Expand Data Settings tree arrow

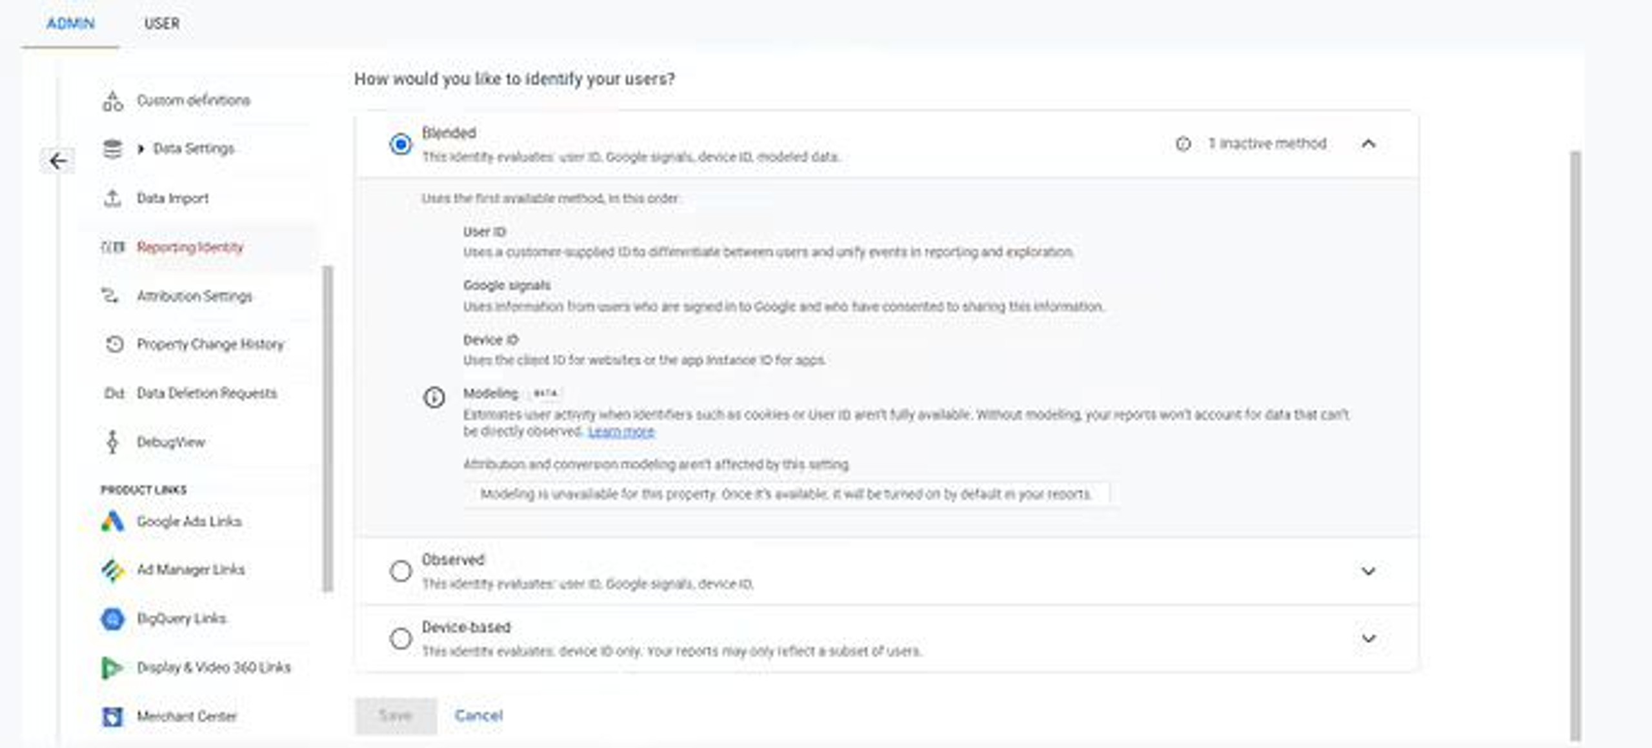(141, 149)
